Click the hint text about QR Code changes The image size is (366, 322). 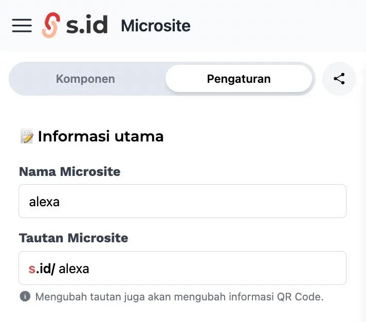tap(179, 297)
